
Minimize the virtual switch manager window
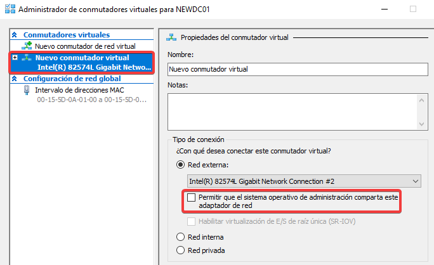(384, 10)
